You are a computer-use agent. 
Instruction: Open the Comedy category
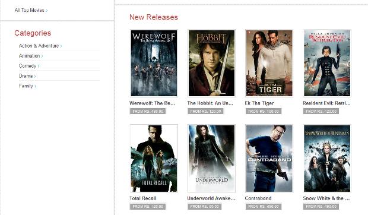coord(29,66)
